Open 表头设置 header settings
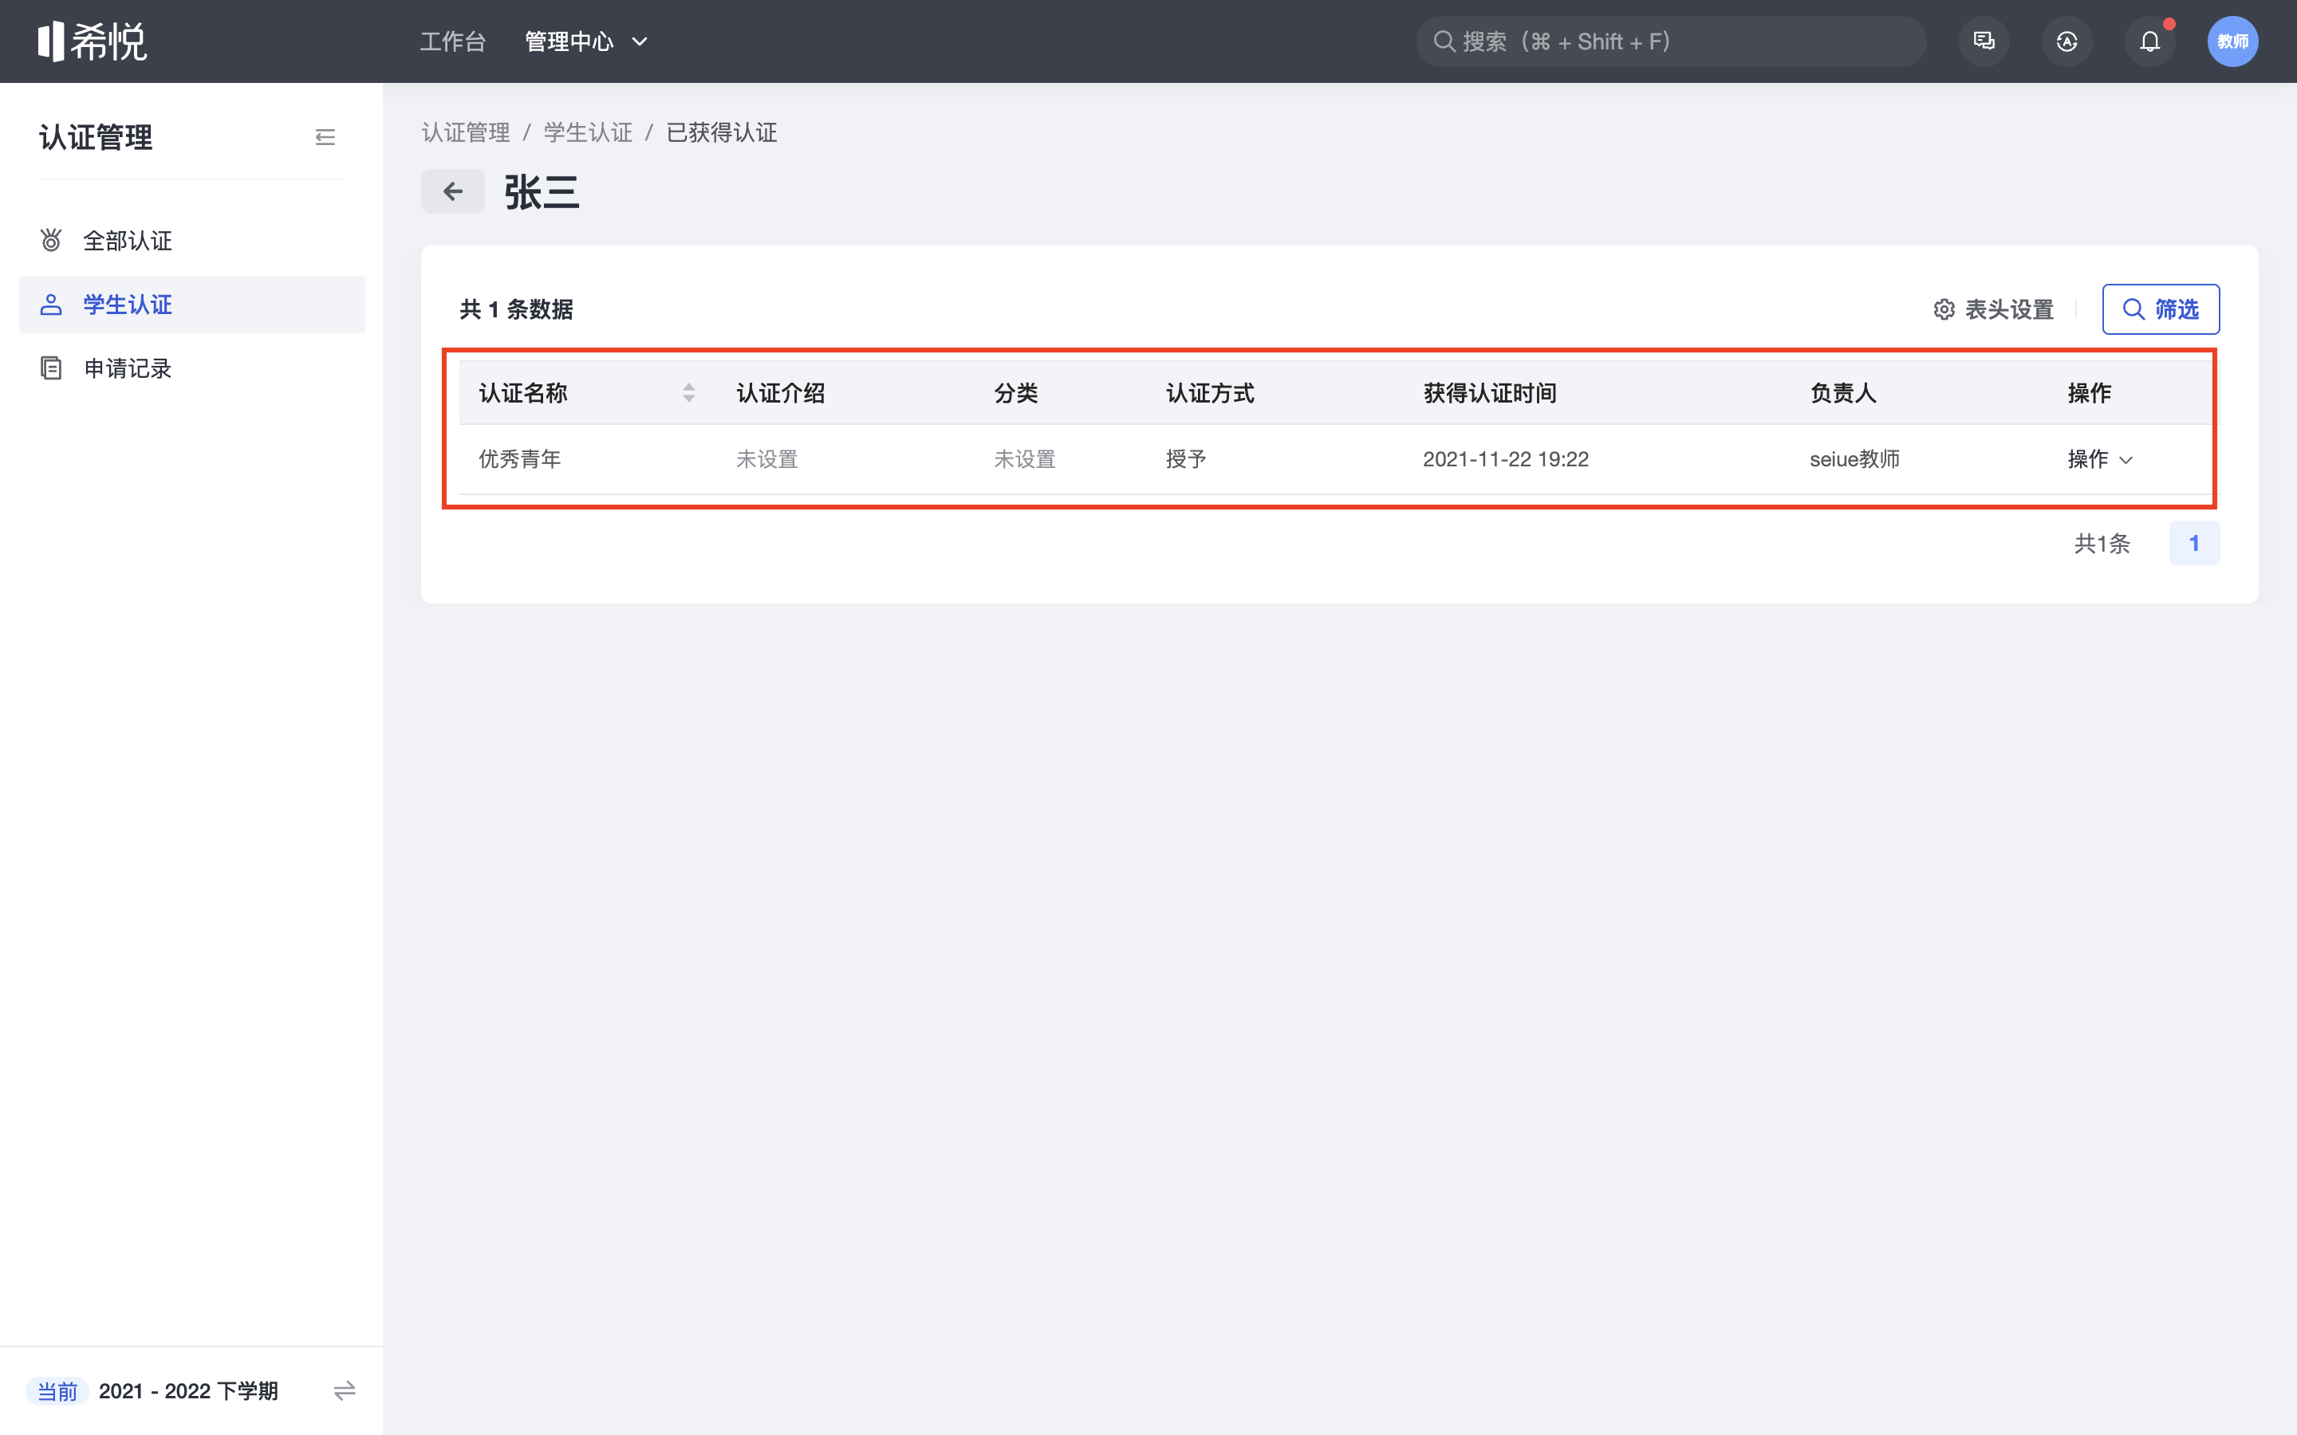Screen dimensions: 2297x1435 (x=1993, y=309)
